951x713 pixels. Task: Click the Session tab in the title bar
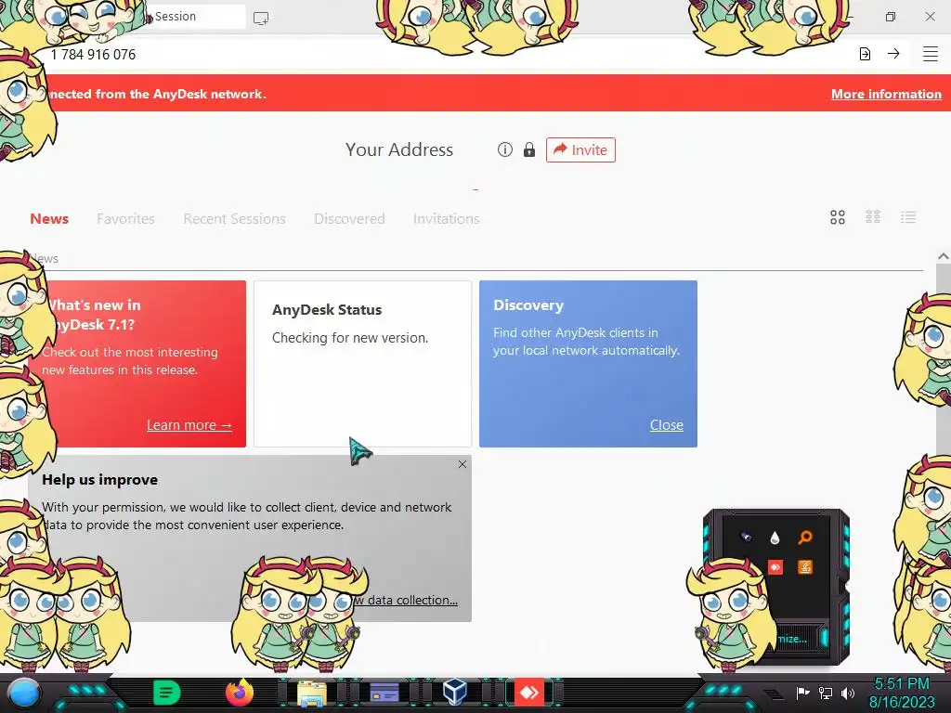click(x=195, y=17)
